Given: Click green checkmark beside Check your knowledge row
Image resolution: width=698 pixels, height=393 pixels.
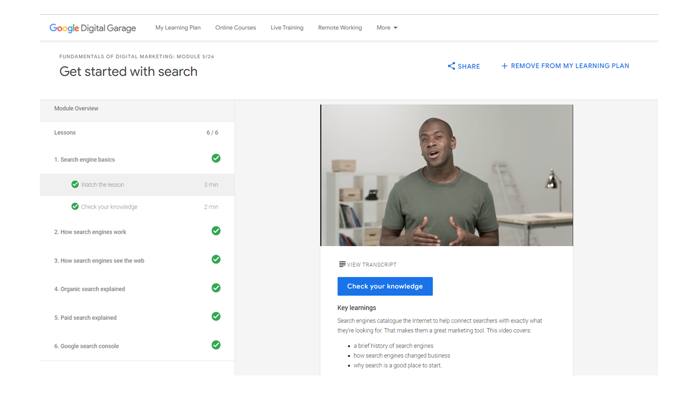Looking at the screenshot, I should (x=75, y=206).
